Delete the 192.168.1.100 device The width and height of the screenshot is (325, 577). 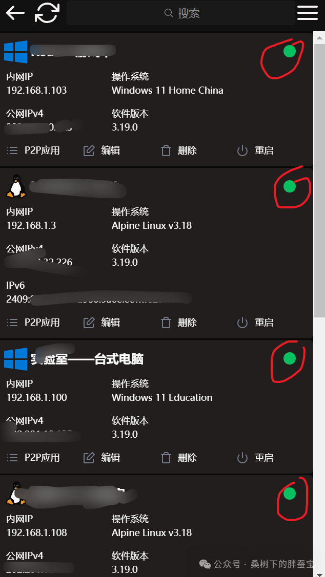point(179,457)
